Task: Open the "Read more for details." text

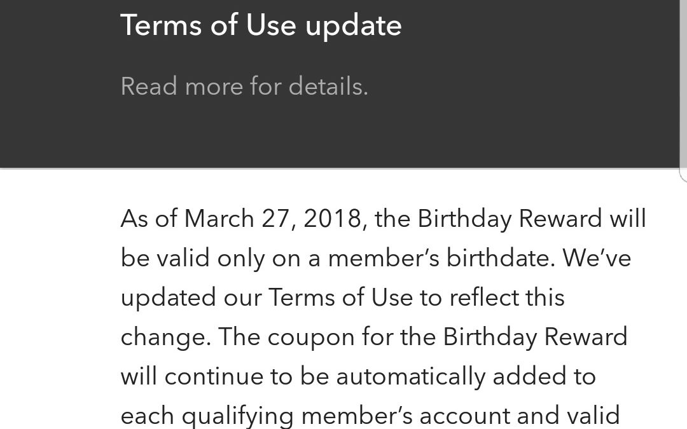Action: 244,86
